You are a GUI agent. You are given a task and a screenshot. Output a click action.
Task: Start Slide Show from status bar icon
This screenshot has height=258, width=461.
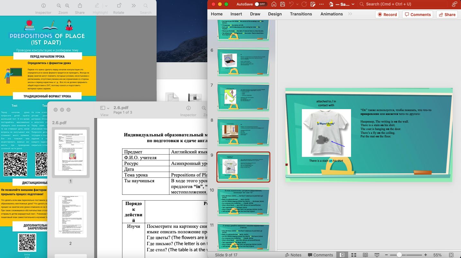pos(377,255)
